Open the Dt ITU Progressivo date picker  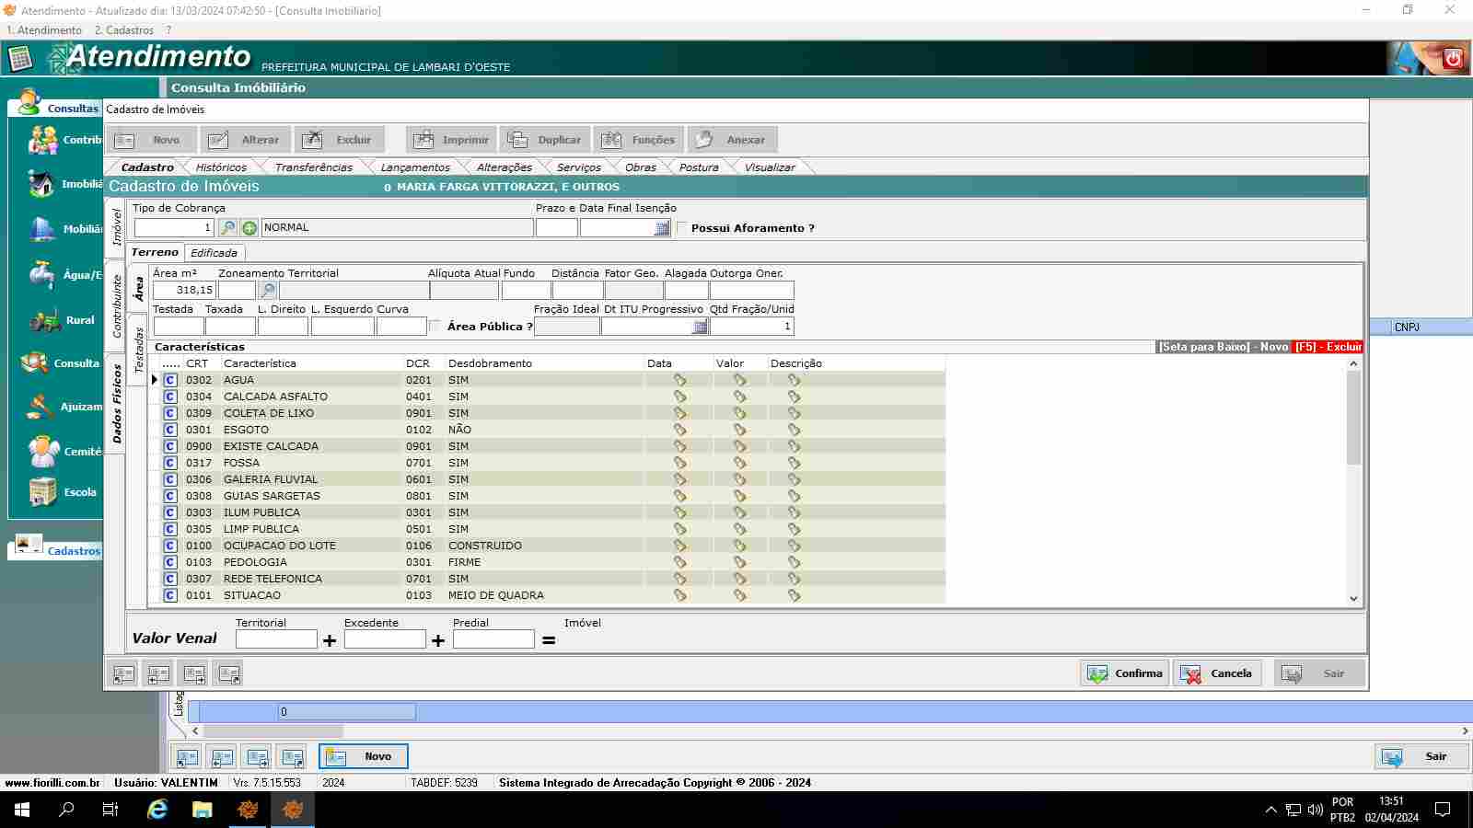[700, 327]
